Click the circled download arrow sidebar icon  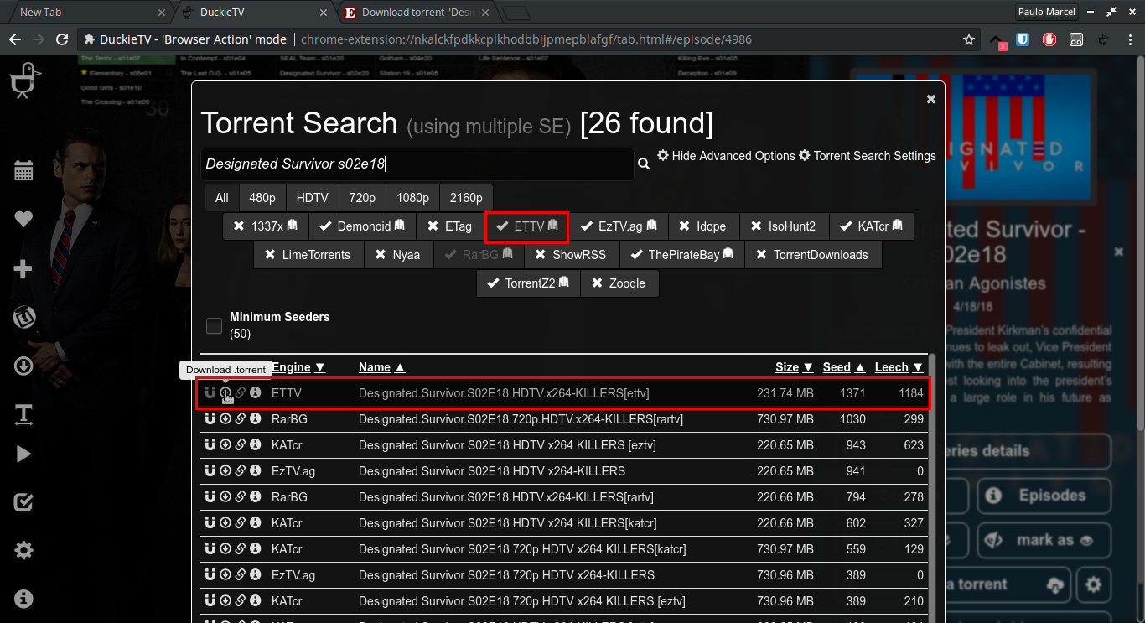pyautogui.click(x=23, y=366)
